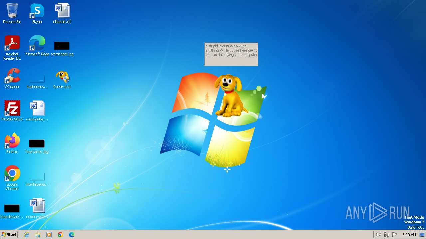
Task: Select the CCleaner desktop shortcut
Action: pos(12,78)
